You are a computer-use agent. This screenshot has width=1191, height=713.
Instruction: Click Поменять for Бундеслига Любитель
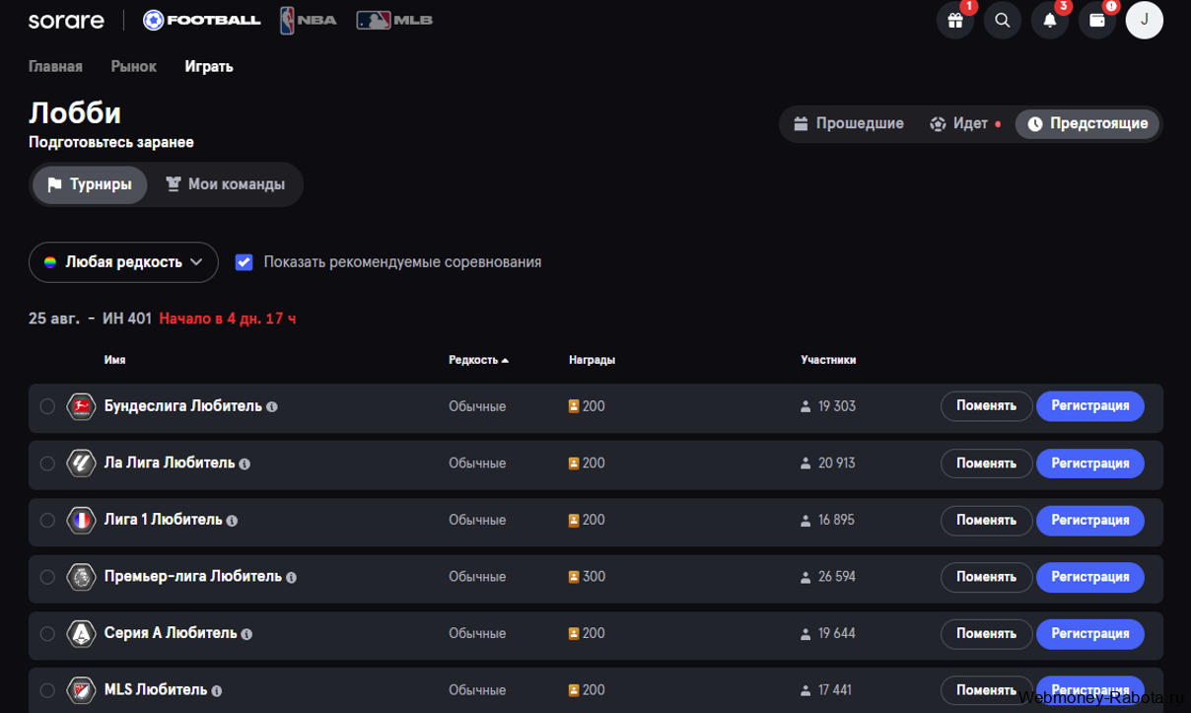[986, 406]
